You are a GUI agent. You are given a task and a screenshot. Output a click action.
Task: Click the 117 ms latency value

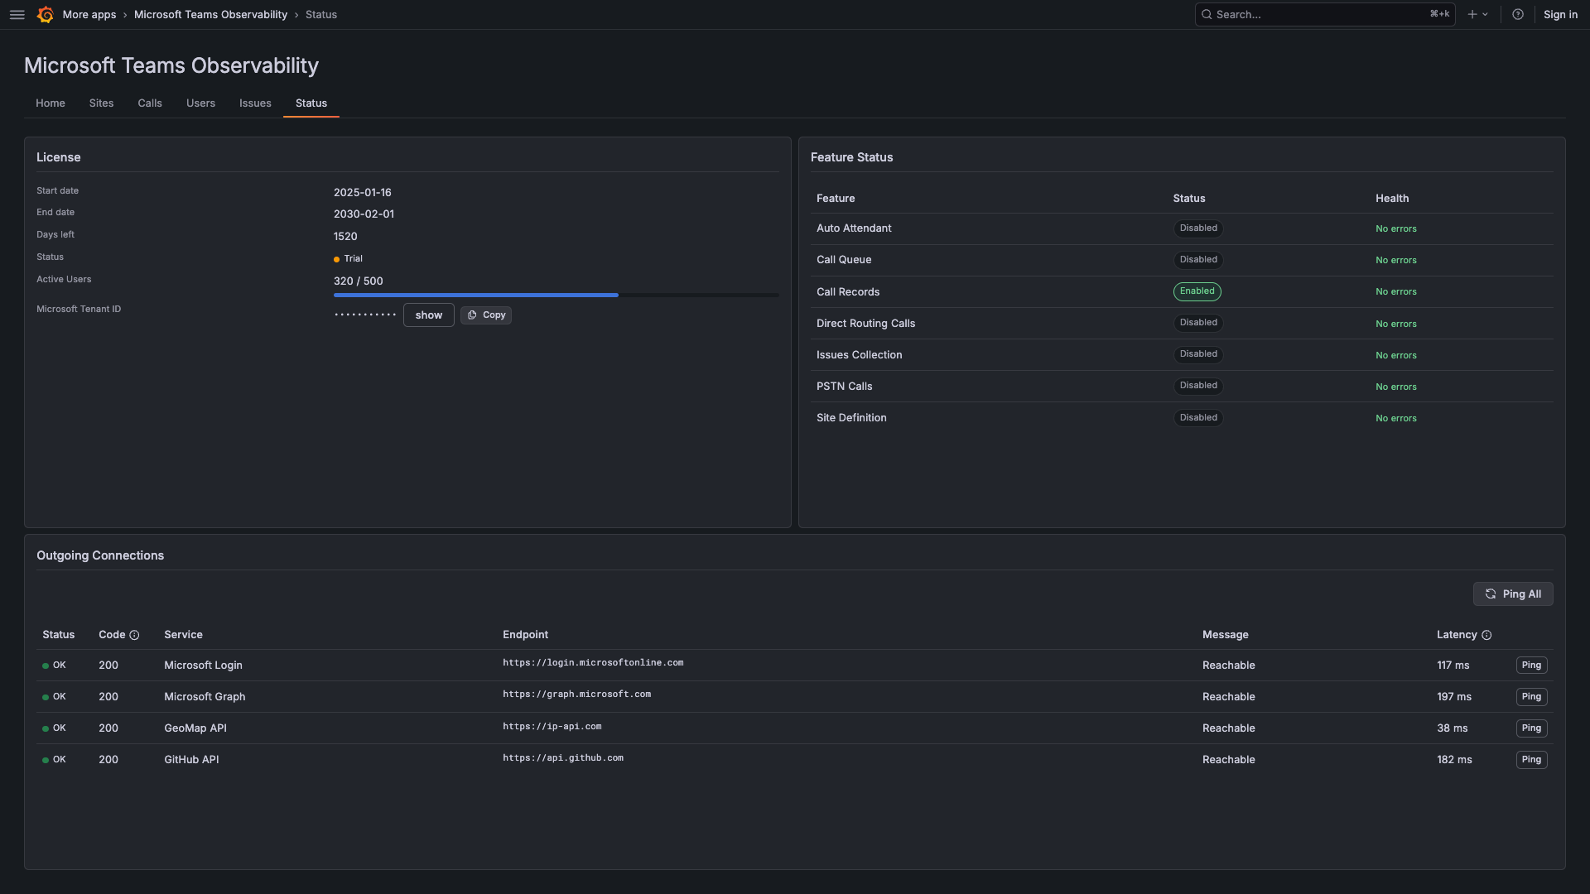pos(1453,666)
